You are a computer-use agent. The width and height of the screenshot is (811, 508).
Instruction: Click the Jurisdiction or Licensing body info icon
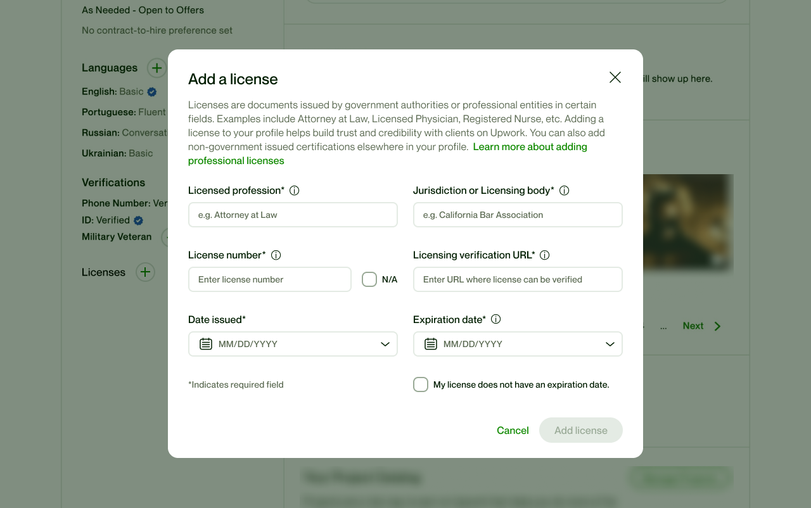pos(565,191)
